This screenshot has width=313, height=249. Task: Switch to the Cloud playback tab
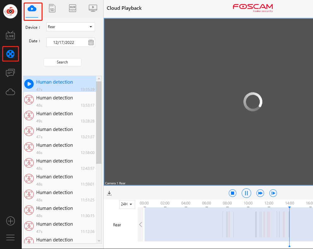(32, 9)
